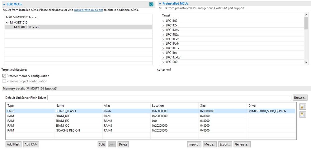Click the Preinstalled MCUs list scrollbar thumb
311x149 pixels.
(306, 23)
